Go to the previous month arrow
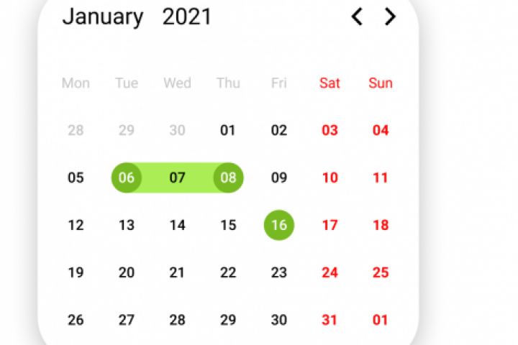Image resolution: width=518 pixels, height=345 pixels. (356, 17)
